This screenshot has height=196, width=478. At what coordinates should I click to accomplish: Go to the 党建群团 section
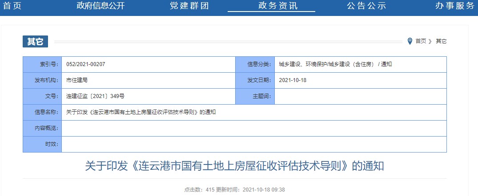click(x=189, y=6)
